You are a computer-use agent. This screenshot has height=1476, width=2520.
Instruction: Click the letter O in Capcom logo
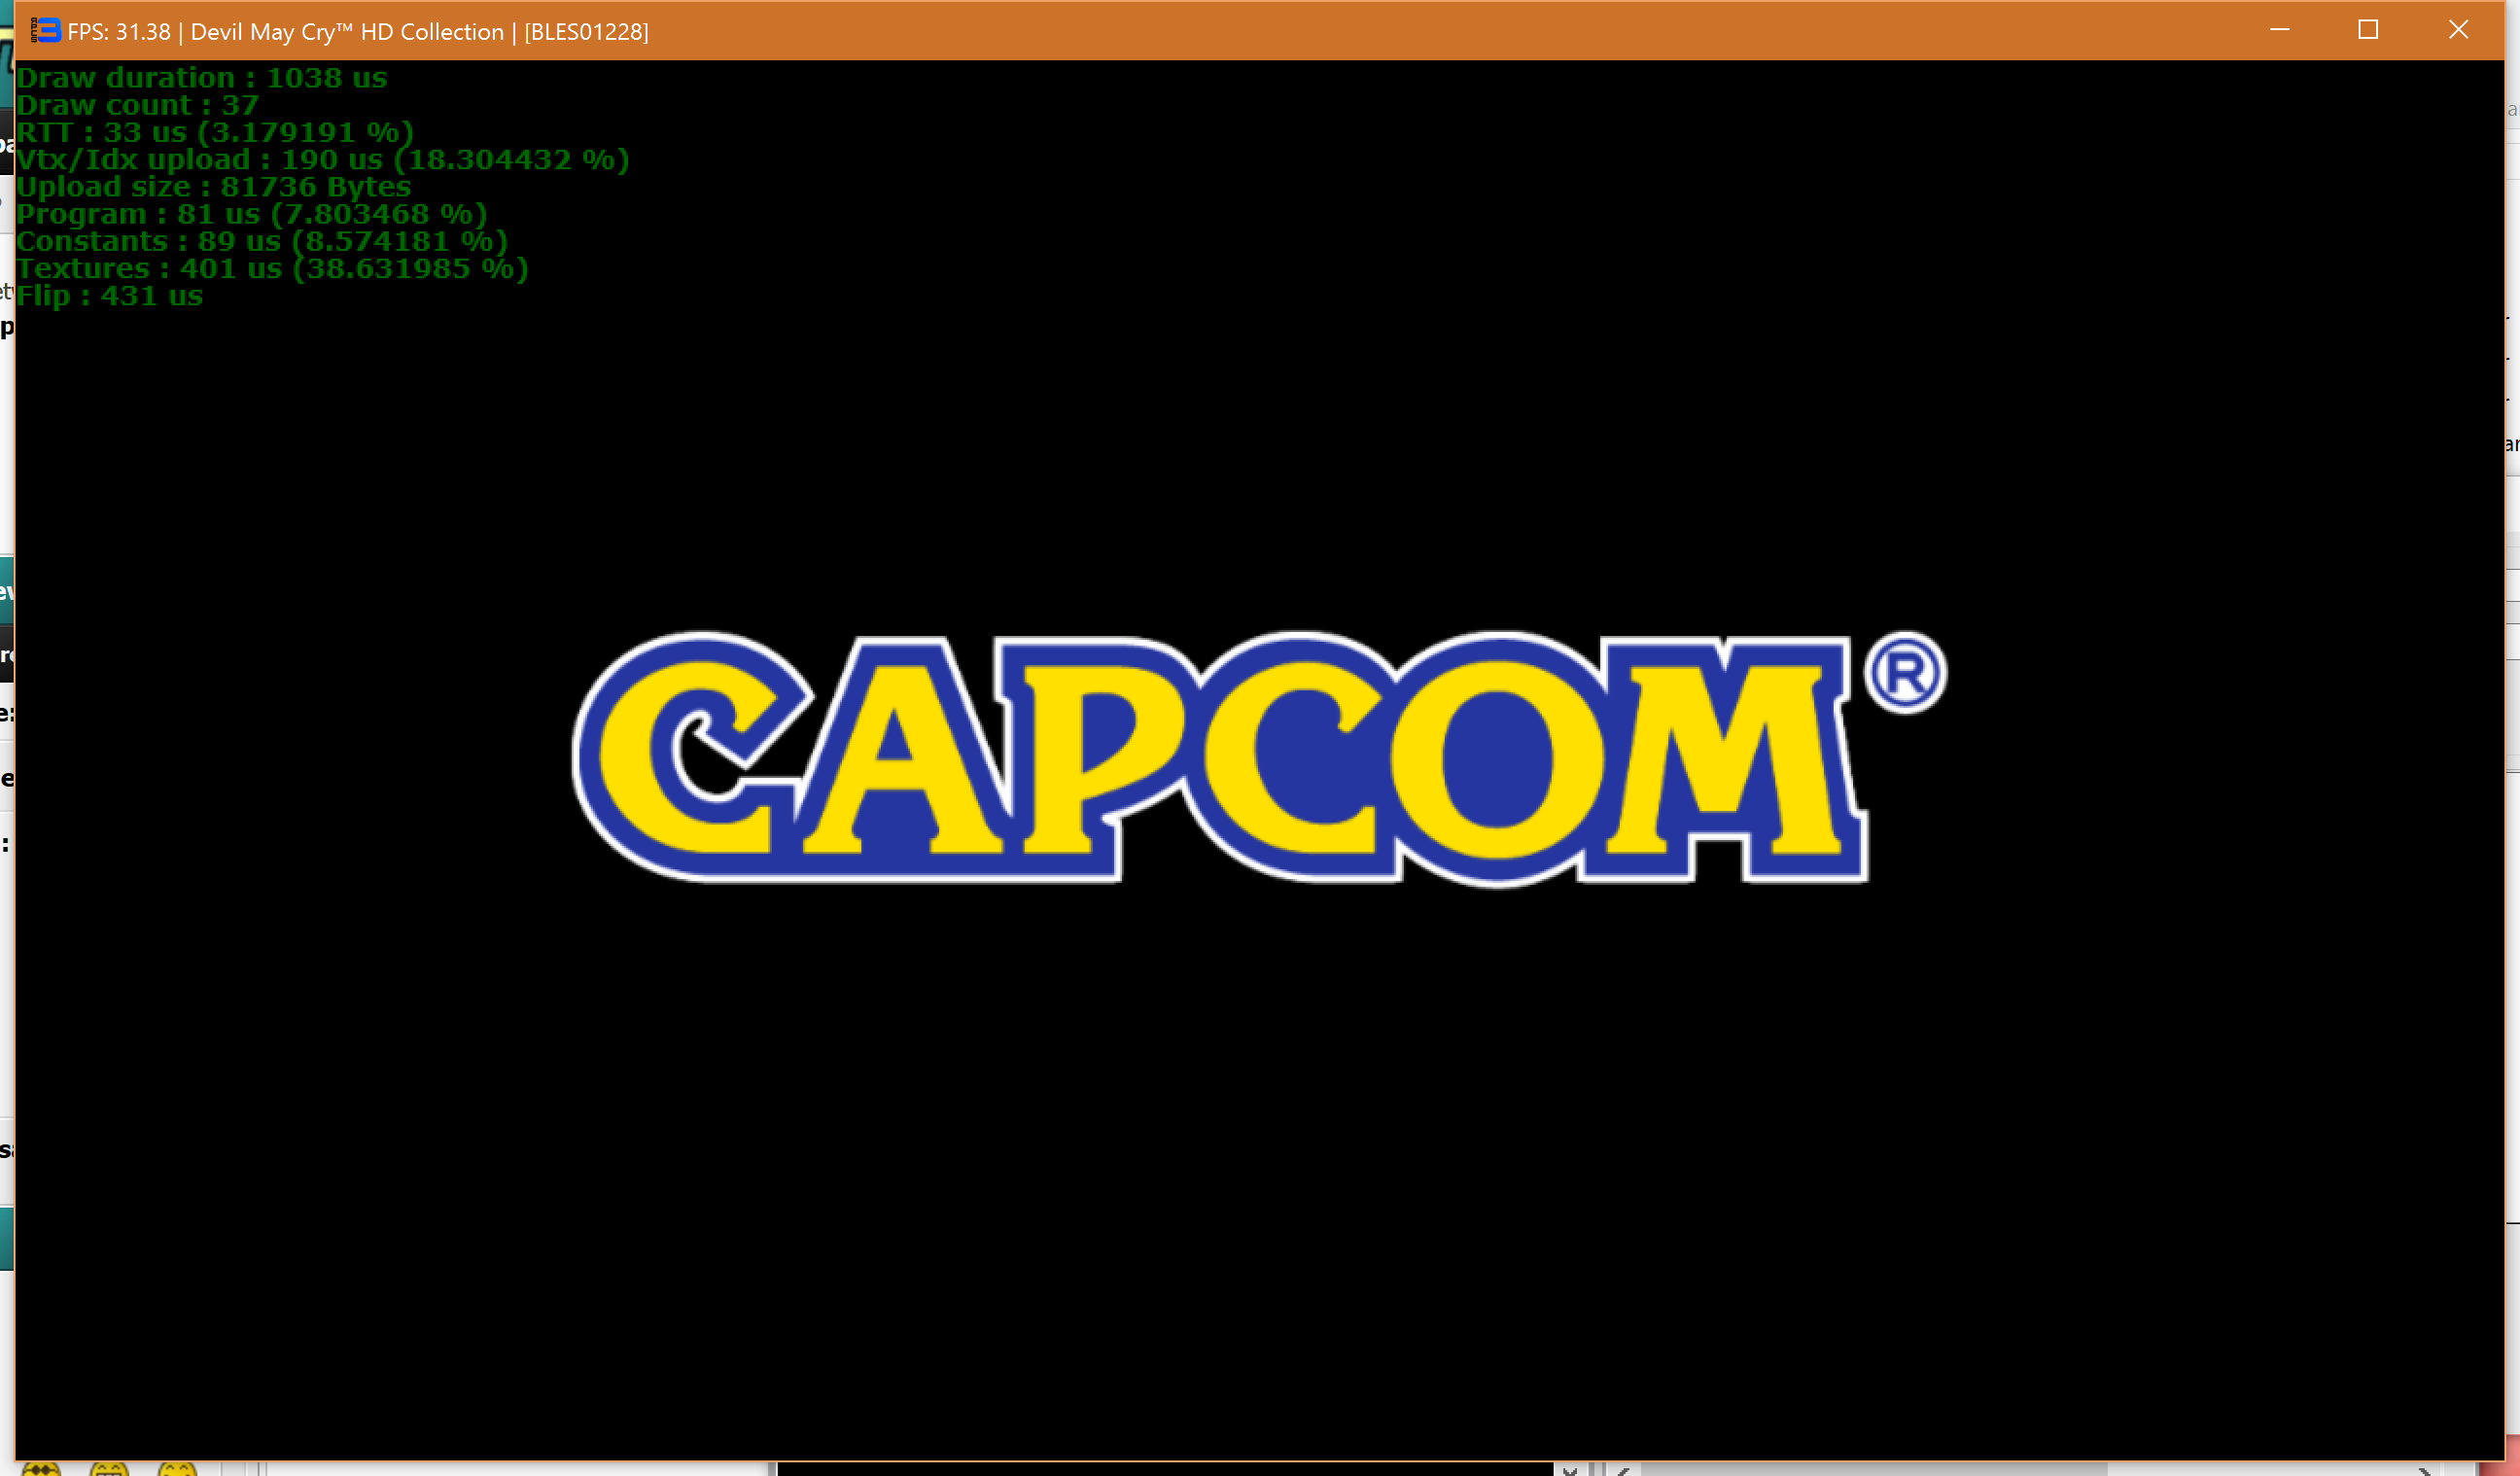(x=1497, y=760)
